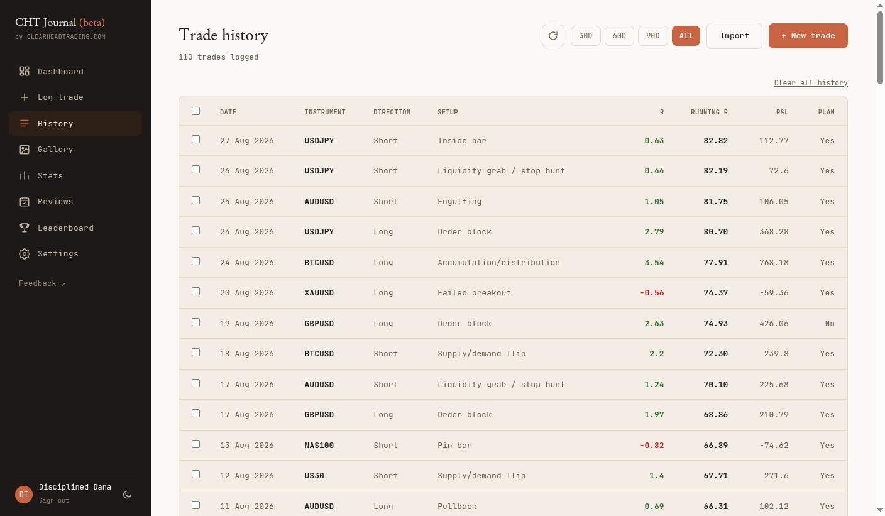Check the 13 Aug 2026 NAS100 trade
Viewport: 885px width, 516px height.
[195, 444]
